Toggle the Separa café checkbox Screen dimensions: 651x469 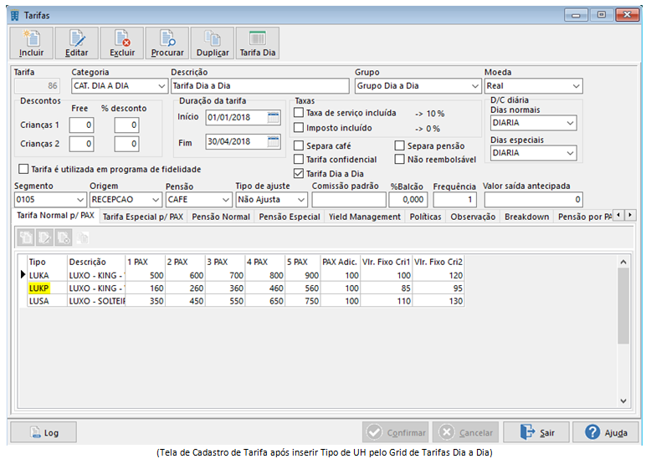point(300,145)
